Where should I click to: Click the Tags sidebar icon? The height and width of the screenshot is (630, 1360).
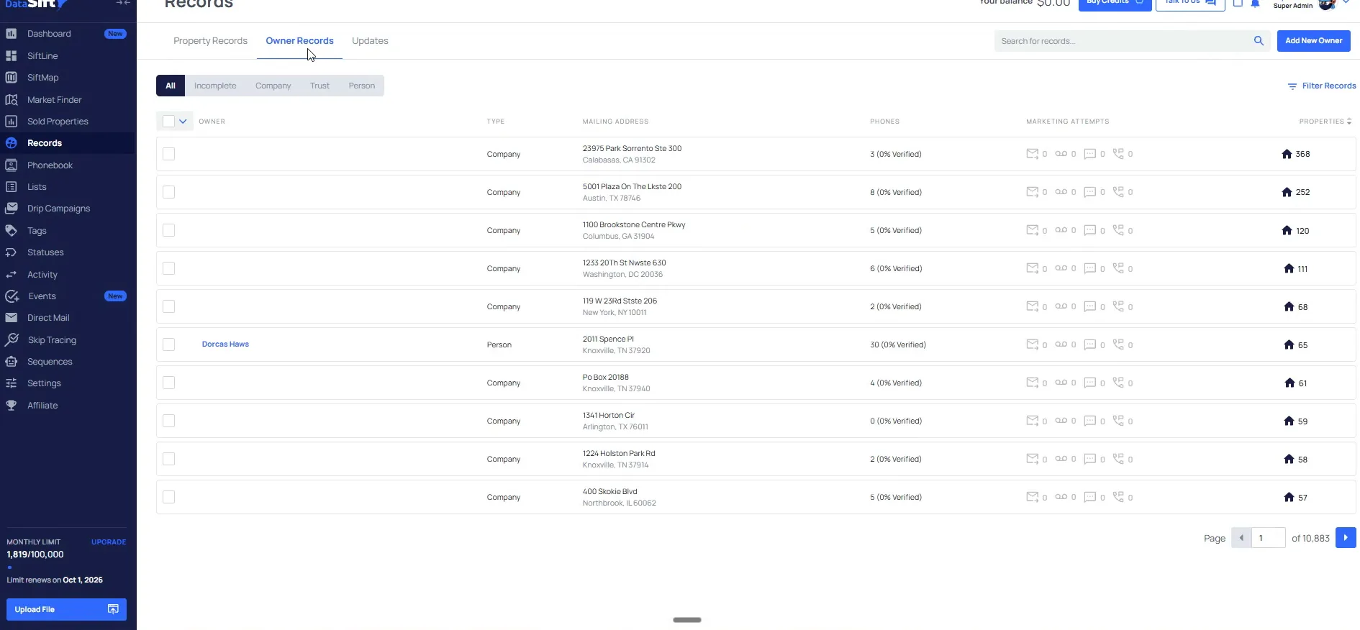click(x=12, y=231)
